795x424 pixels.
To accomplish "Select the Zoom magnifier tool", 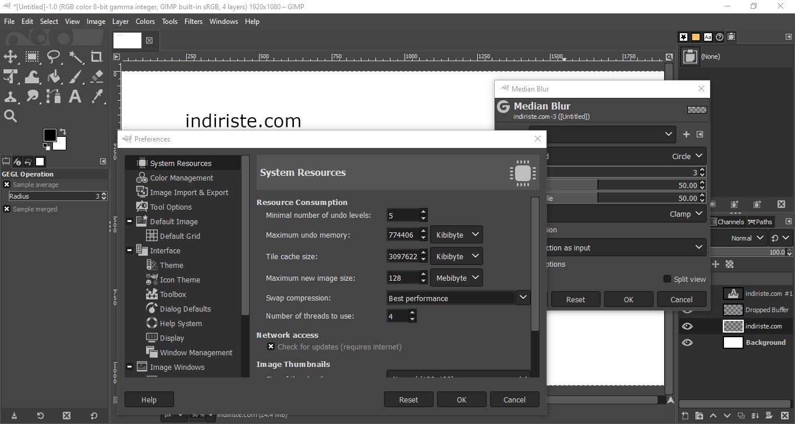I will click(10, 116).
